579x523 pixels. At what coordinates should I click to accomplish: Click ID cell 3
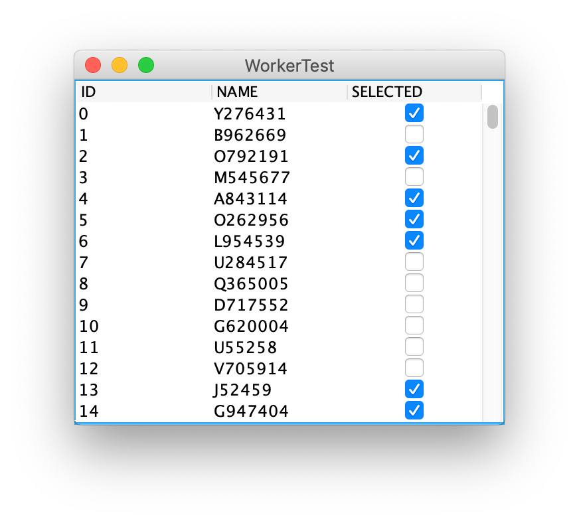(143, 177)
